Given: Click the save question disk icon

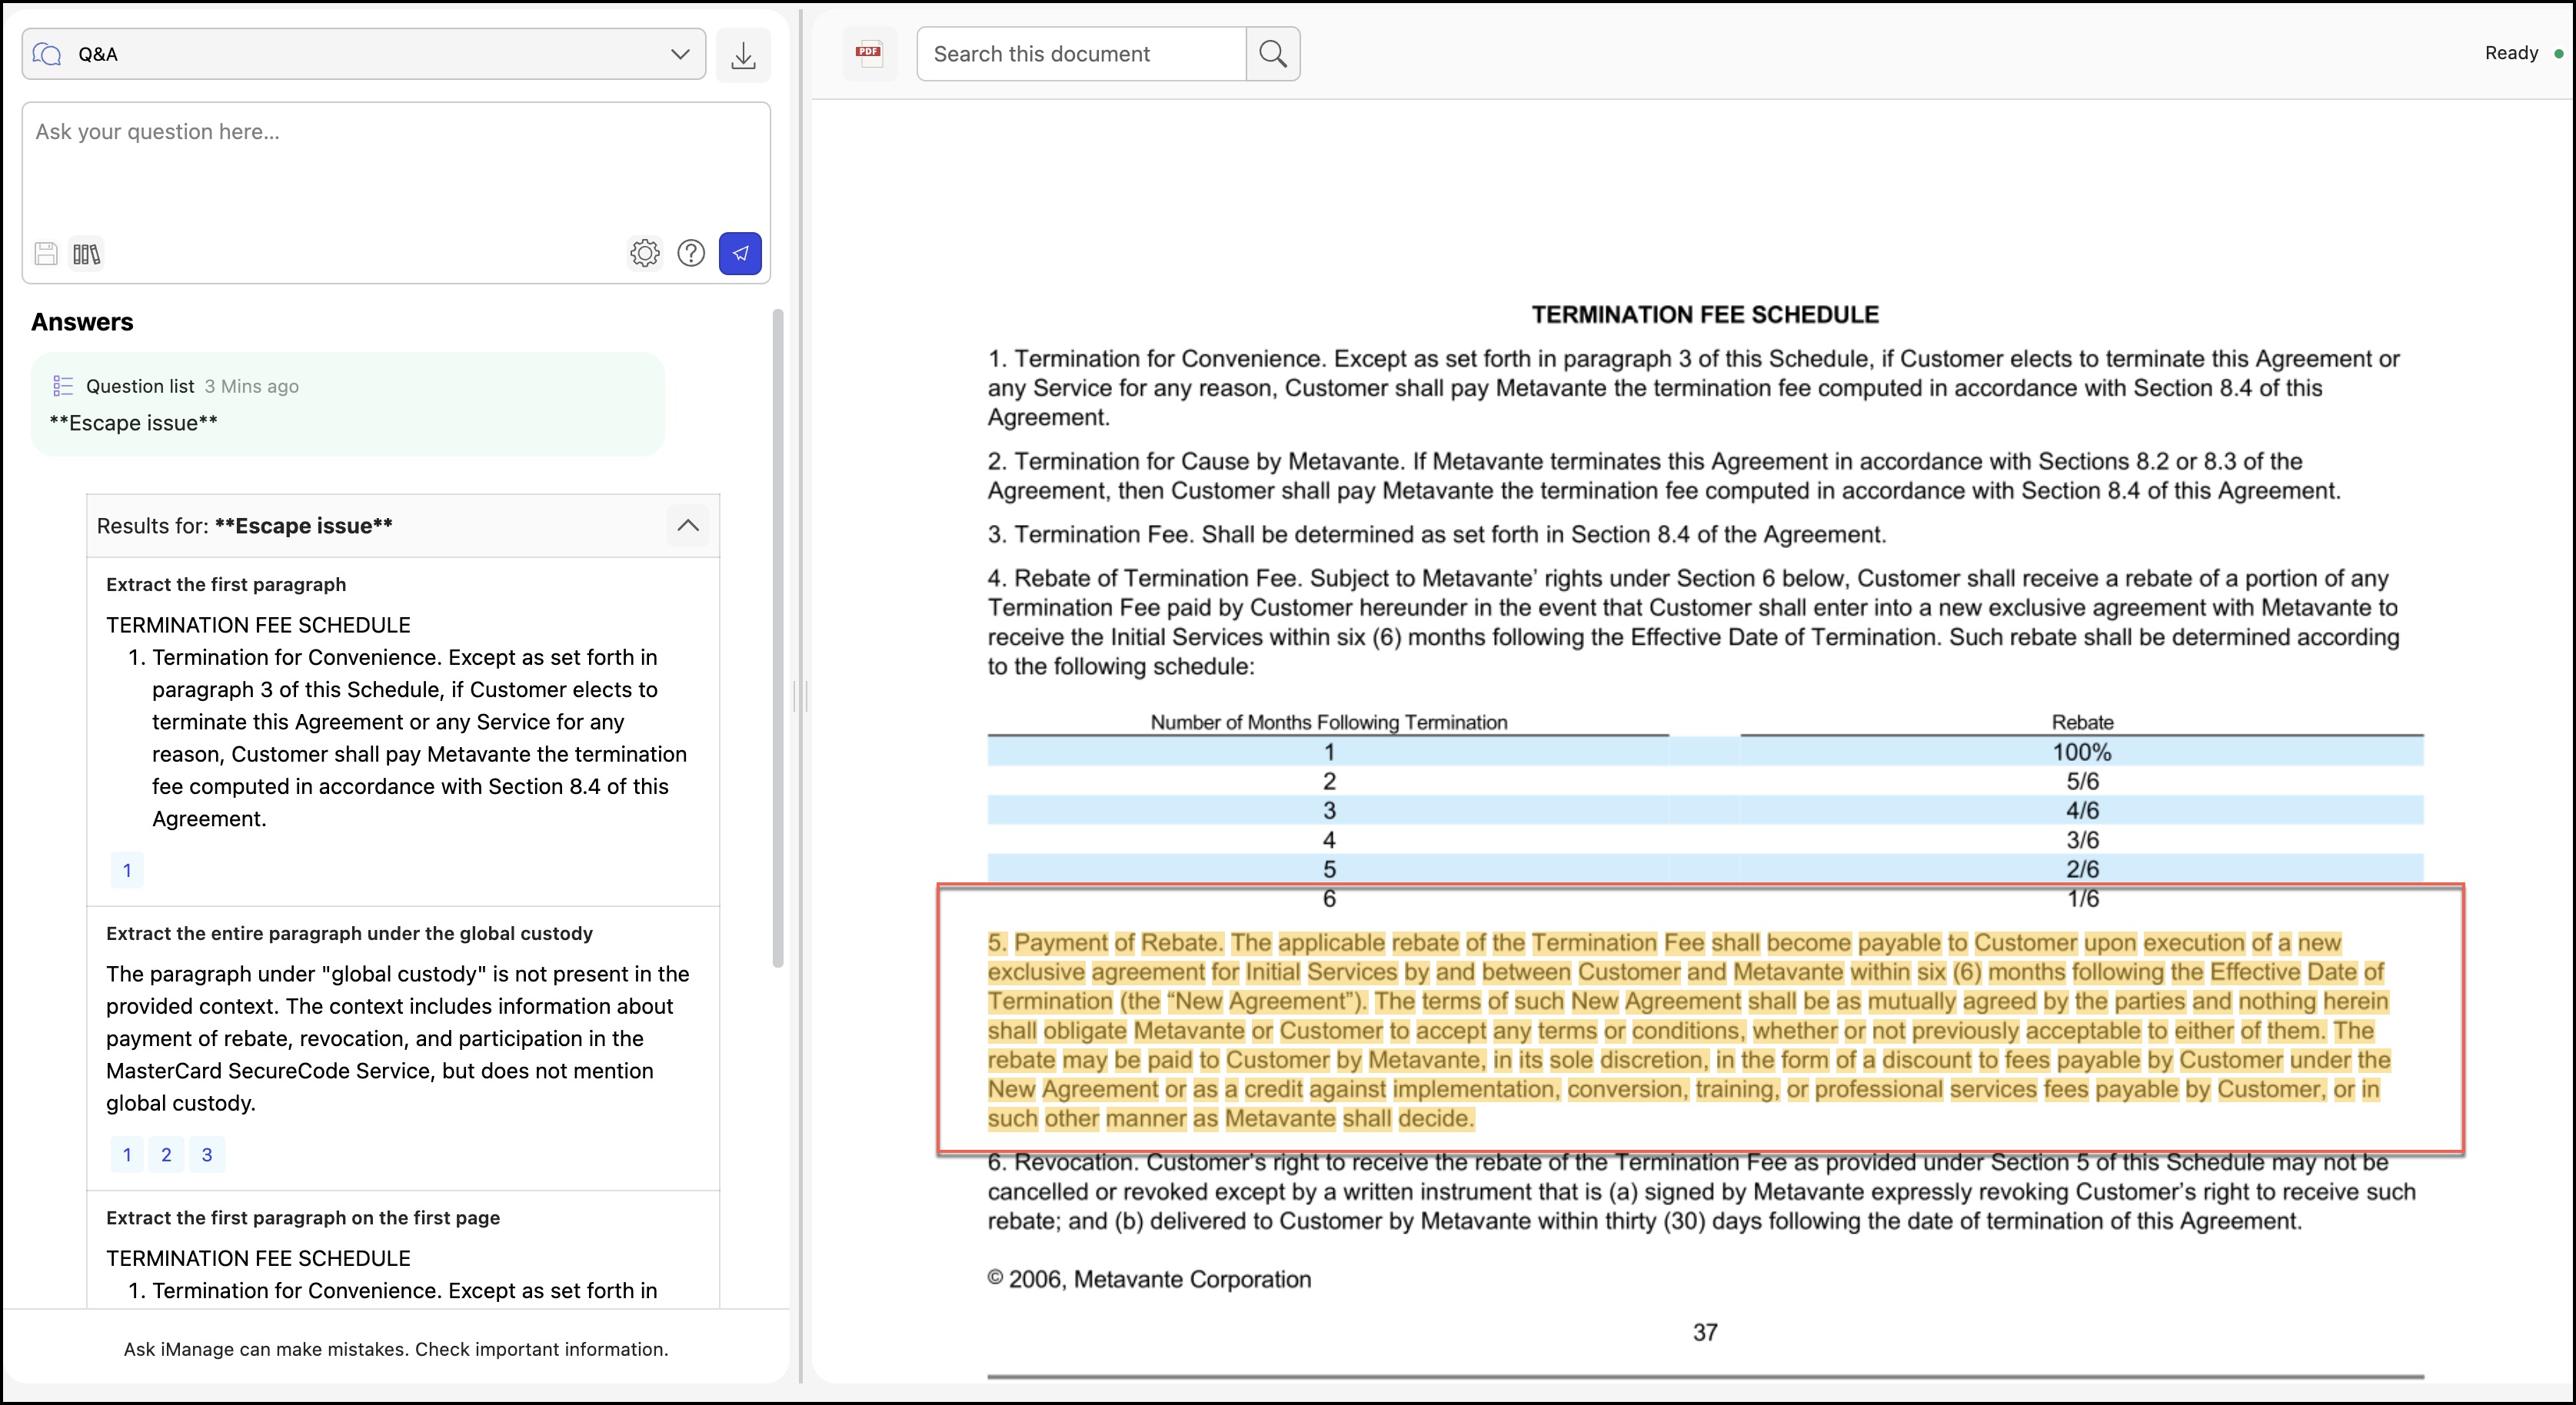Looking at the screenshot, I should [46, 254].
